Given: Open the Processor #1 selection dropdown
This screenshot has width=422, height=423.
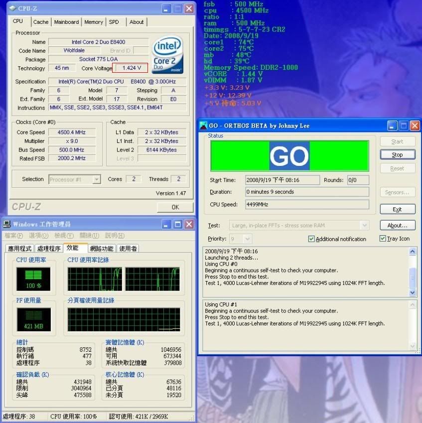Looking at the screenshot, I should pos(97,179).
